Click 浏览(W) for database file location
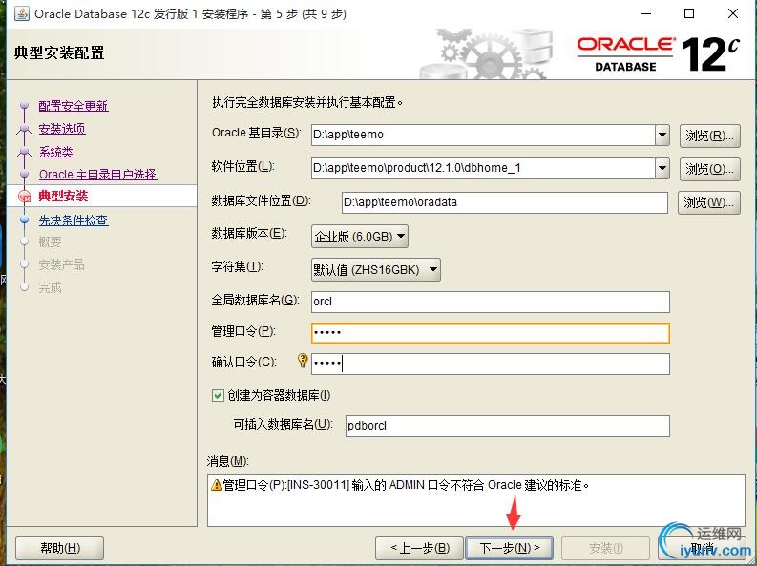 pyautogui.click(x=708, y=202)
